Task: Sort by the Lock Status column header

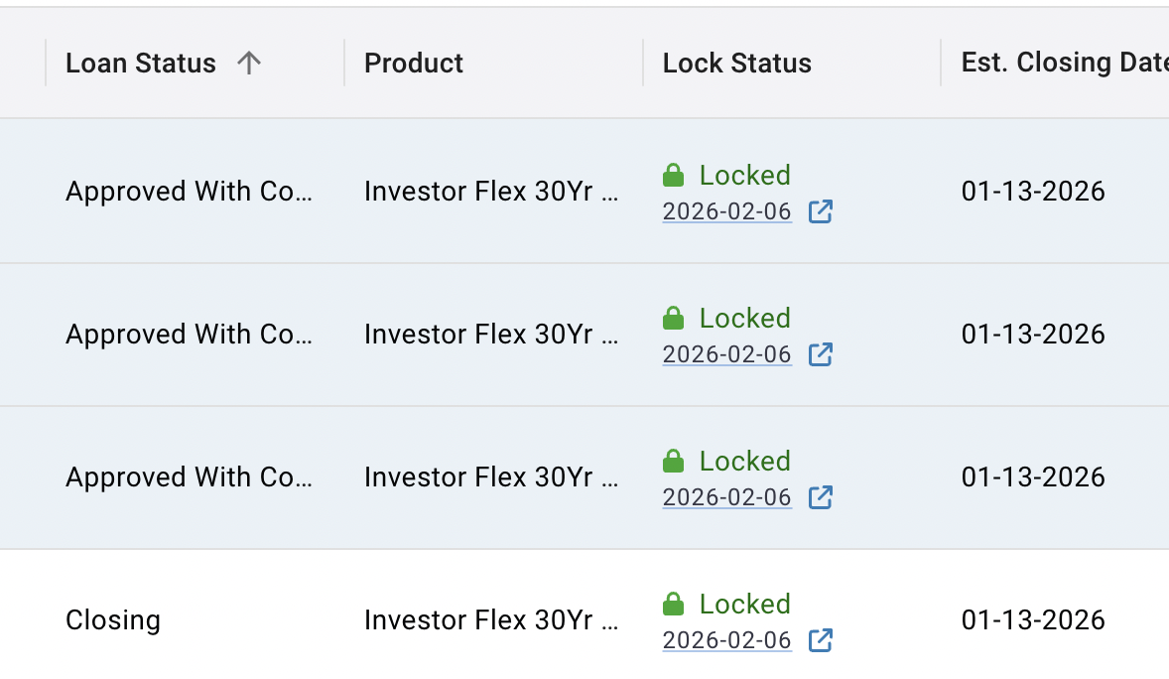Action: tap(736, 64)
